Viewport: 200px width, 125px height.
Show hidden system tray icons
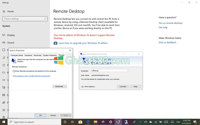[140, 122]
